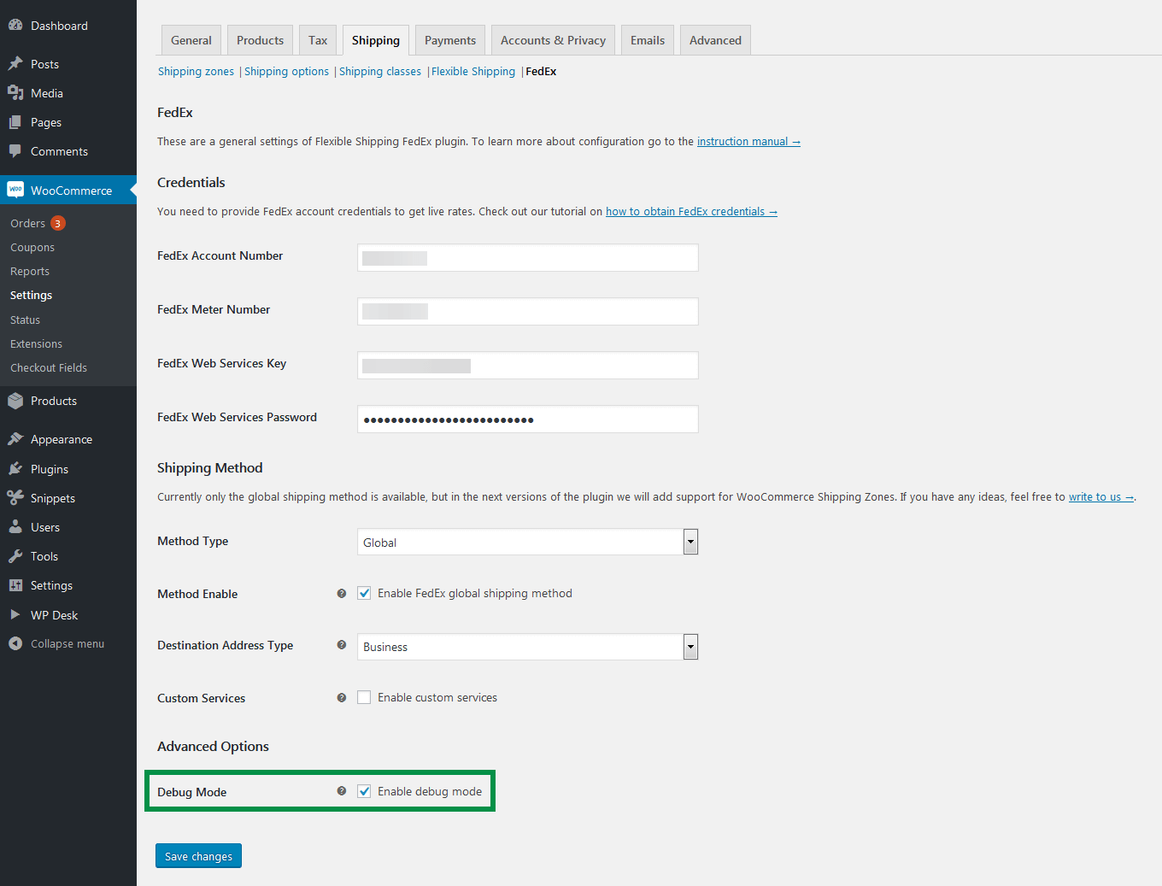Go to Accounts & Privacy tab
The width and height of the screenshot is (1162, 886).
[x=553, y=40]
